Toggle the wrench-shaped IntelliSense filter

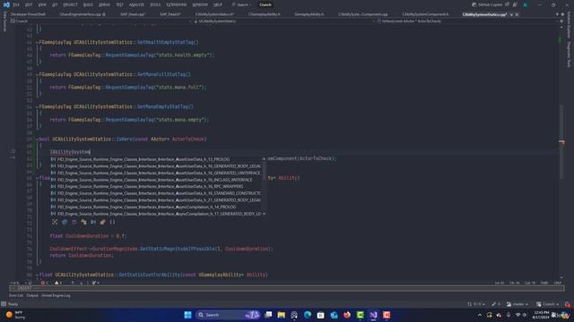click(x=103, y=222)
